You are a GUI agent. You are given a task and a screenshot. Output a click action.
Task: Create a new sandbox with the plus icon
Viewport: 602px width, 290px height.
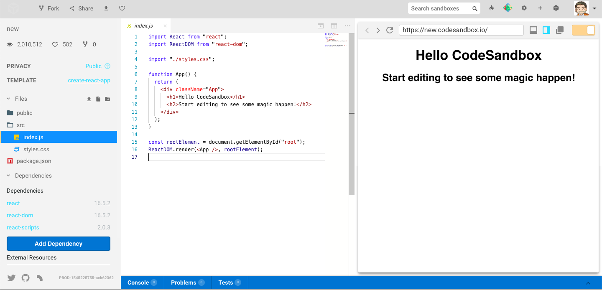tap(540, 8)
